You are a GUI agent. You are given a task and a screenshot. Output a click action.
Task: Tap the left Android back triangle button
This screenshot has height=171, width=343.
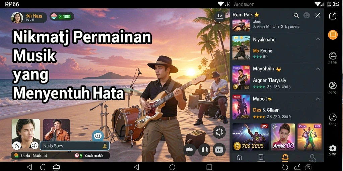[29, 167]
